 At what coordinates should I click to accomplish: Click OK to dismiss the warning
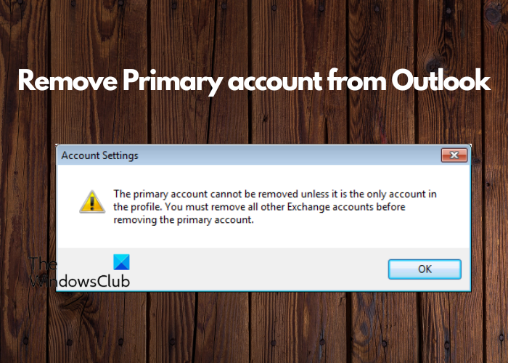tap(425, 269)
